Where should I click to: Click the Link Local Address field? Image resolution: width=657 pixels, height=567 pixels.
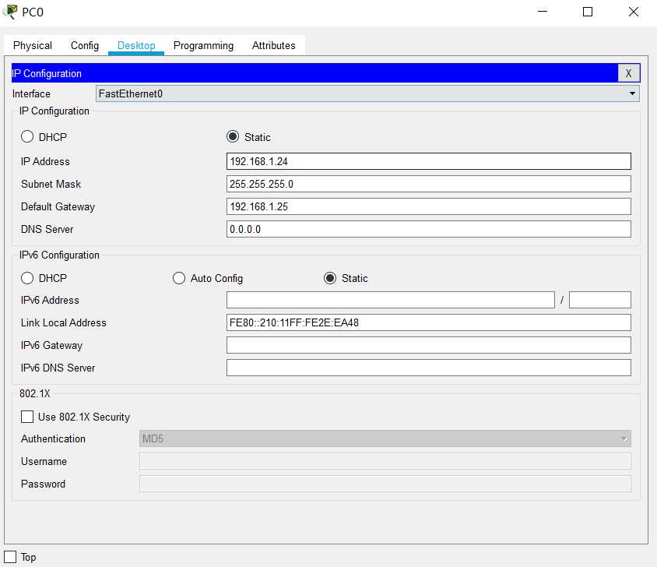click(x=429, y=323)
